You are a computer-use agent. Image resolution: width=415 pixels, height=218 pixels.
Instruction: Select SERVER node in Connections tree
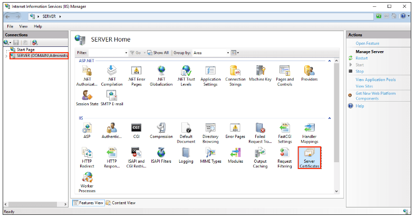click(x=39, y=55)
